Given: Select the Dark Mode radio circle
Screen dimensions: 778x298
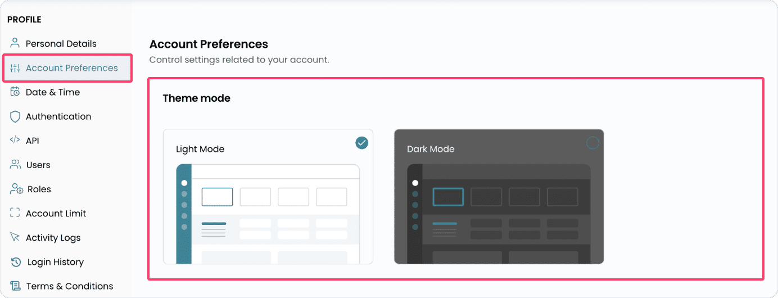Looking at the screenshot, I should 592,143.
